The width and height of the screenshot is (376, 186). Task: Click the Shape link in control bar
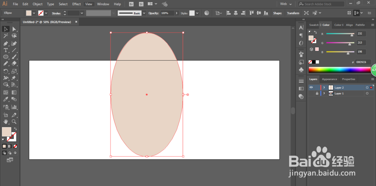[x=277, y=13]
